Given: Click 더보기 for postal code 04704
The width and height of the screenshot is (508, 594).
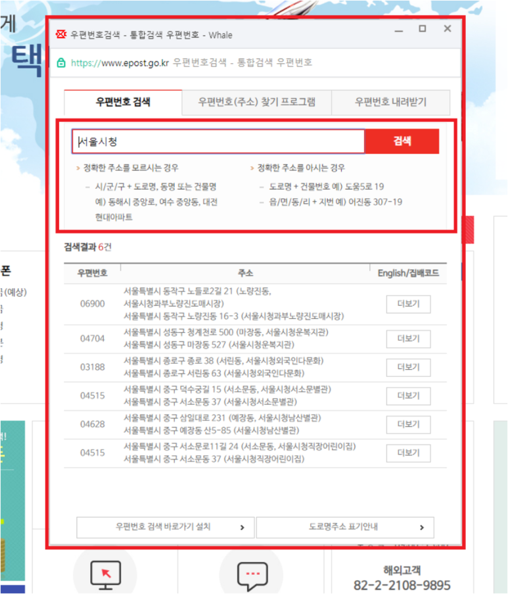Looking at the screenshot, I should pos(409,339).
